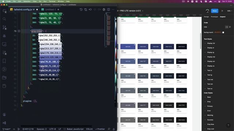Click the Figma present play icon
The image size is (234, 131).
tap(222, 11)
